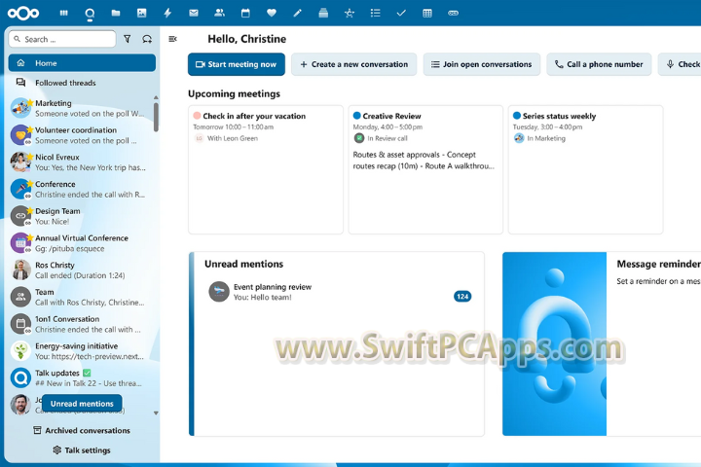Open the Contacts people icon
This screenshot has width=701, height=467.
[x=219, y=13]
